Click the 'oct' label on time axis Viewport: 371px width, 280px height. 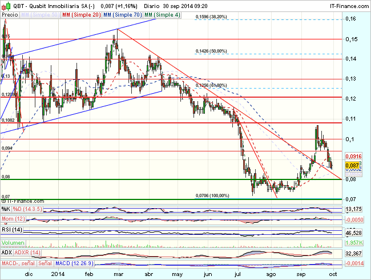333,274
